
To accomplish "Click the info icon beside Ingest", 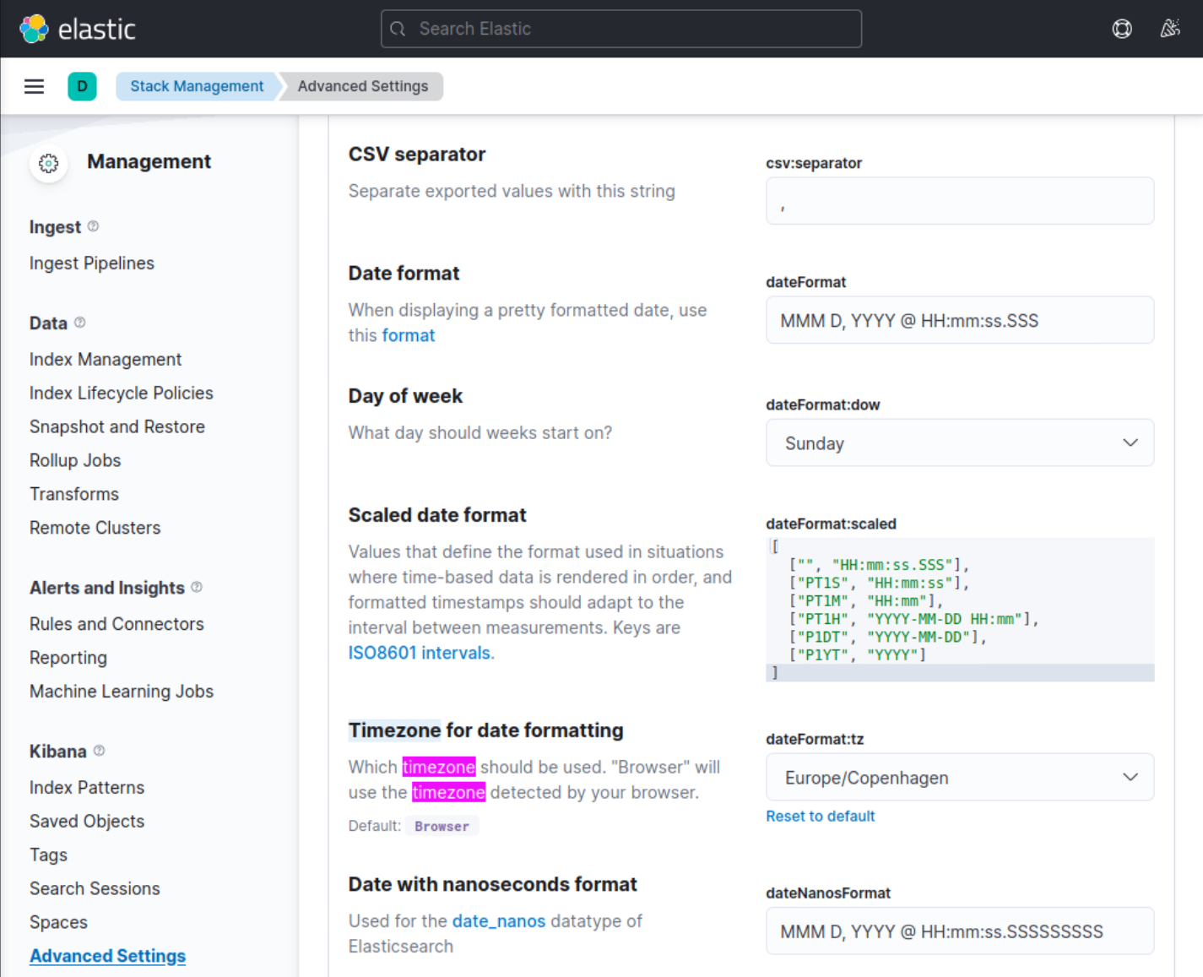I will pos(93,226).
